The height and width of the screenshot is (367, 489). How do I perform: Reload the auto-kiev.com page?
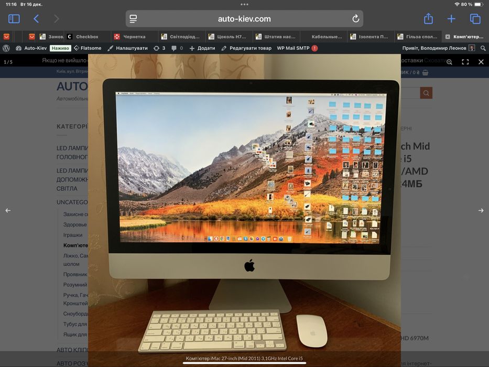pyautogui.click(x=355, y=19)
